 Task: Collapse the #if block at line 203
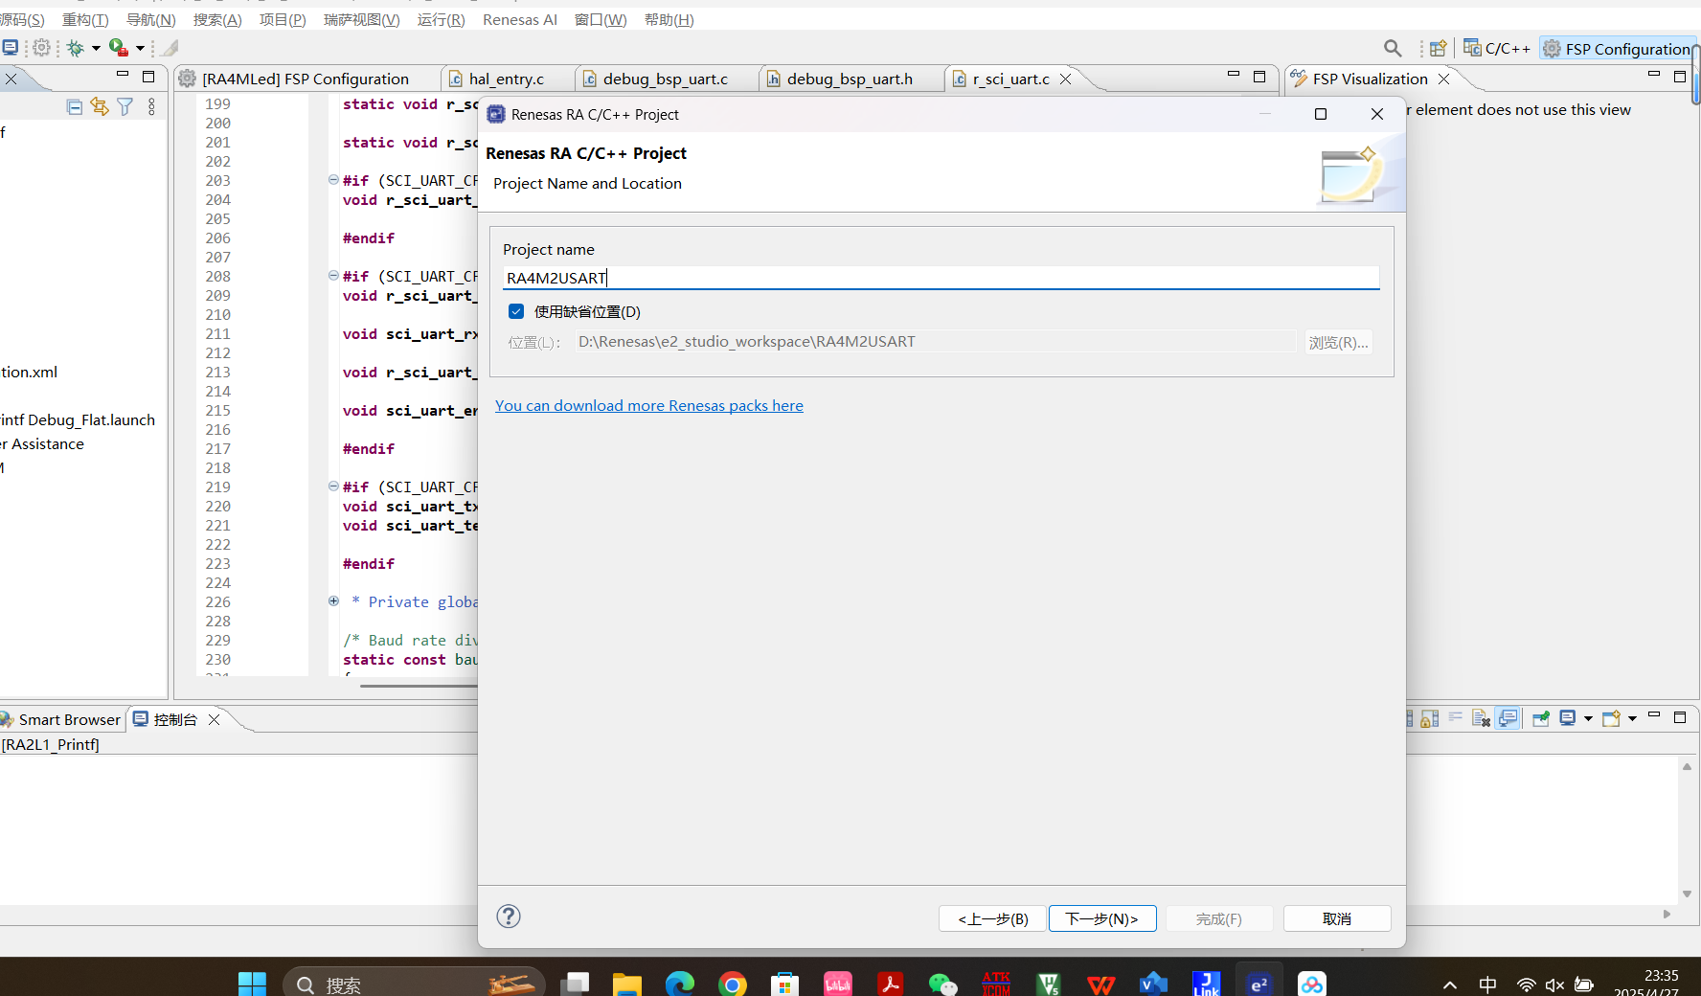pyautogui.click(x=333, y=179)
